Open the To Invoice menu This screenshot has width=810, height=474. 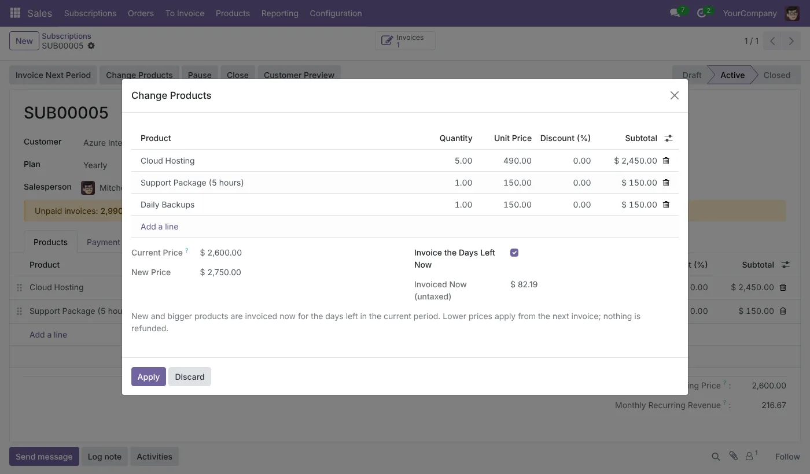(x=185, y=13)
